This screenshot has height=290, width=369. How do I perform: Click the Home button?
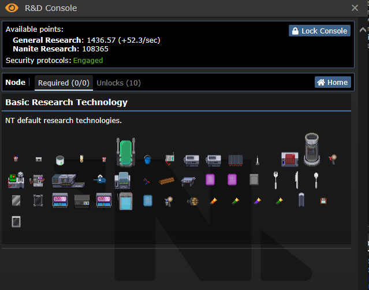tap(332, 82)
